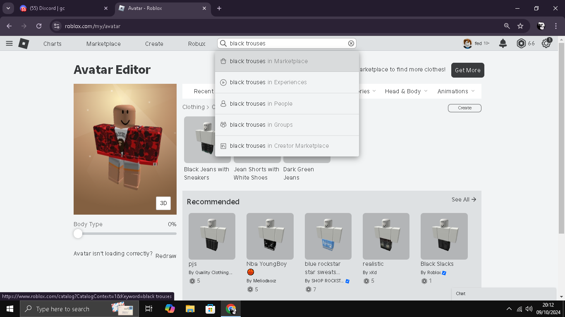
Task: Open Task View on the taskbar
Action: pyautogui.click(x=149, y=309)
